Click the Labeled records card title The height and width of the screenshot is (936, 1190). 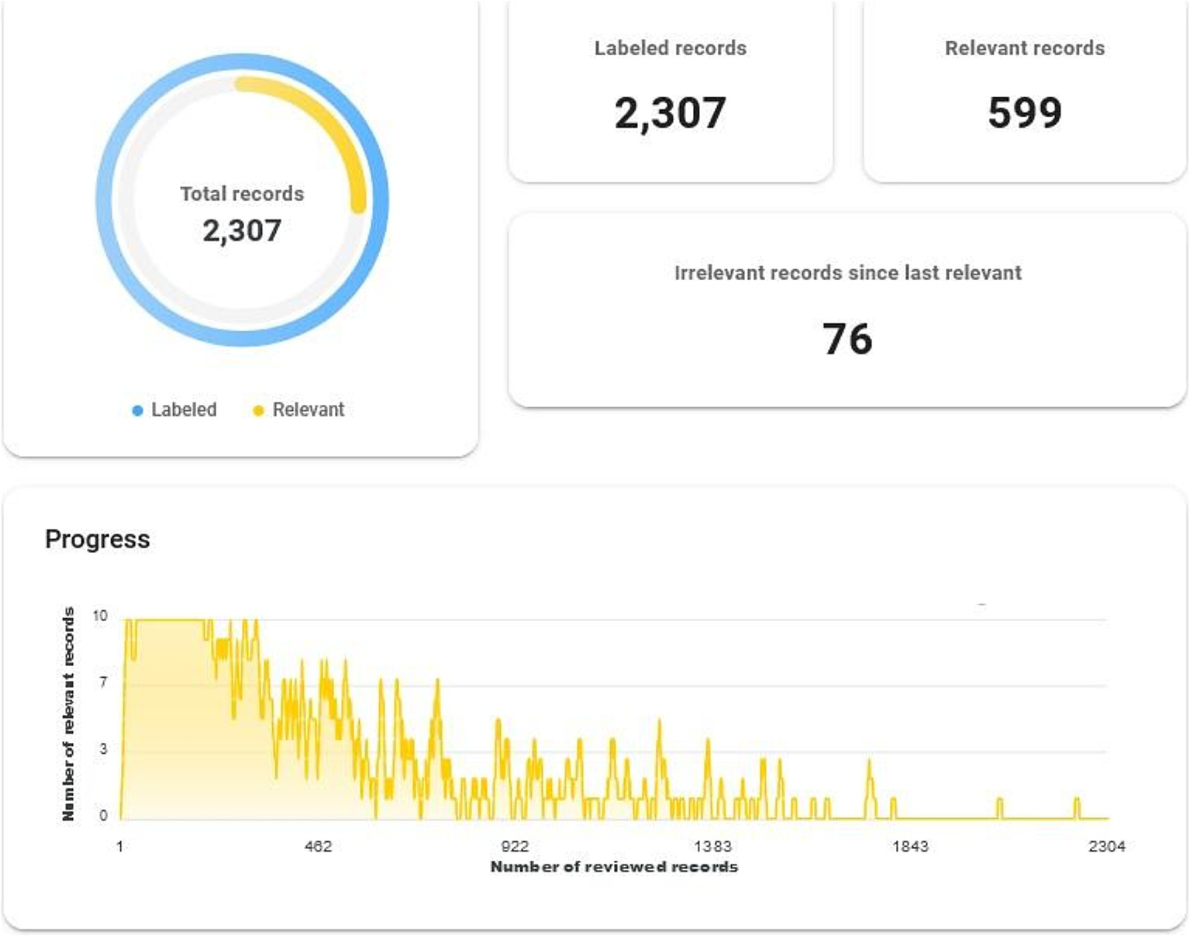[670, 48]
